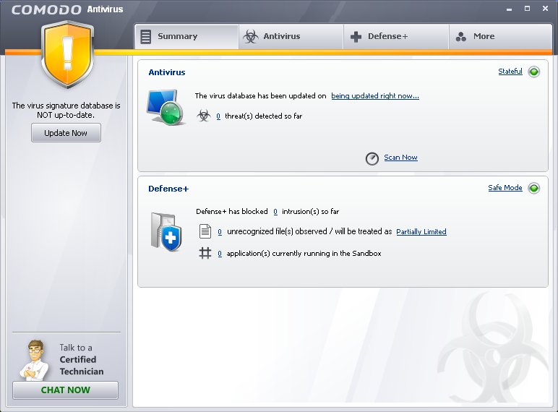Open the Summary tab

(186, 37)
